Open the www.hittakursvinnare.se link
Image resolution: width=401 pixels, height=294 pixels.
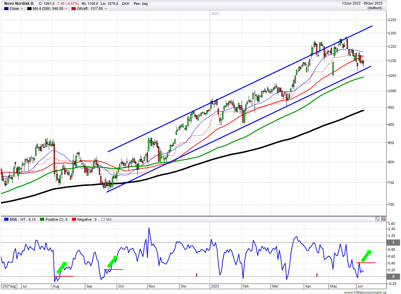(x=365, y=292)
